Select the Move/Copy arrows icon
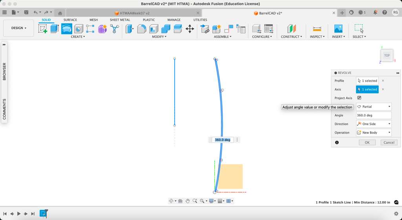 [190, 29]
